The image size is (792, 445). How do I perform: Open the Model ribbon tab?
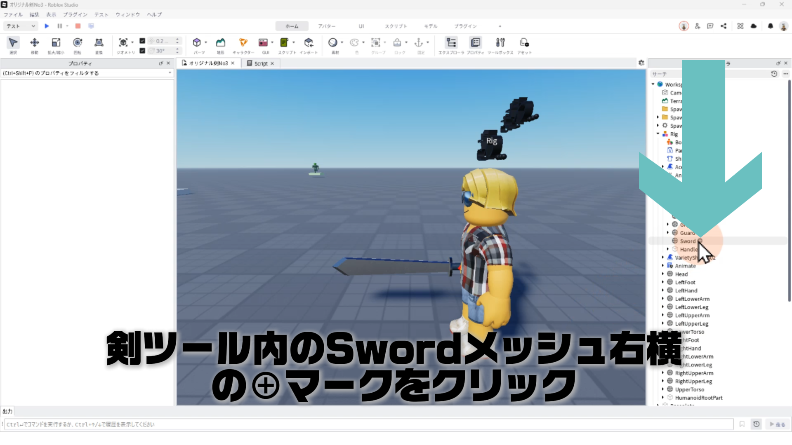(x=430, y=26)
